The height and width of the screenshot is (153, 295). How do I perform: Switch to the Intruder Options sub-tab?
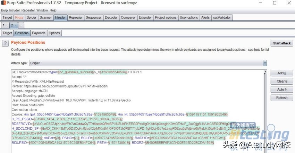coord(54,33)
